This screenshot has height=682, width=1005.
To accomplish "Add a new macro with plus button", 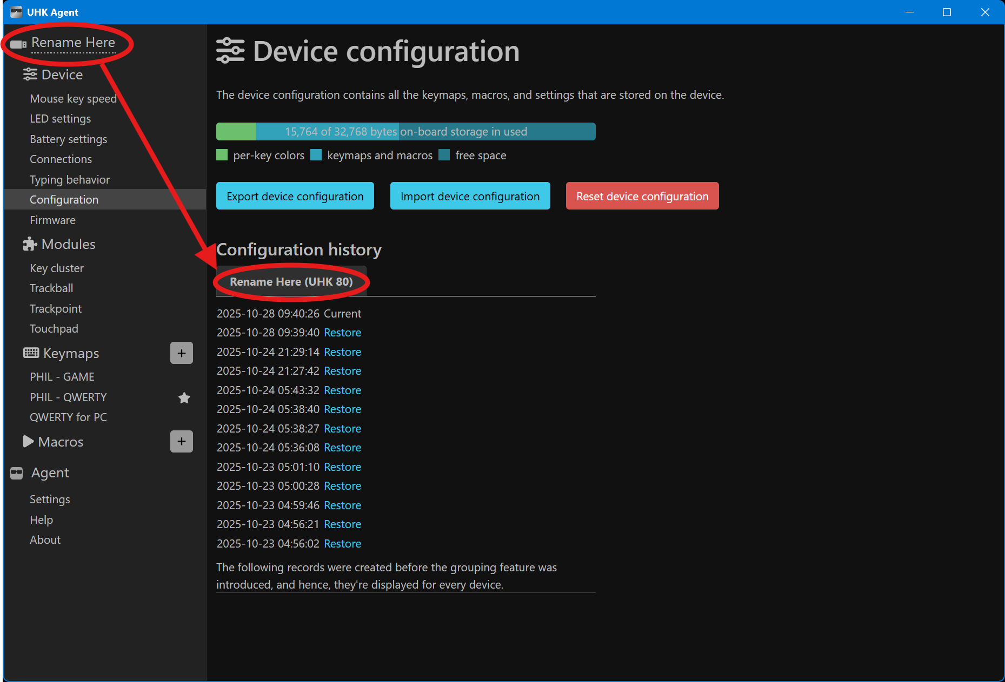I will click(182, 442).
